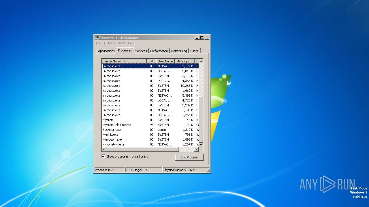Click the 98 CPU value cell
369x207 pixels.
(x=152, y=125)
